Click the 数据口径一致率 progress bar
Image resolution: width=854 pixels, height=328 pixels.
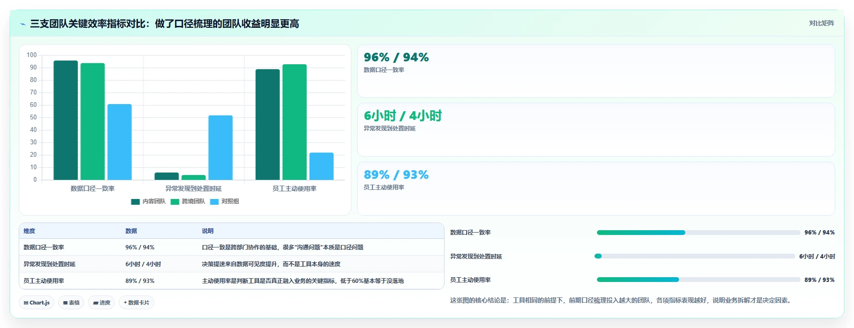pyautogui.click(x=698, y=233)
